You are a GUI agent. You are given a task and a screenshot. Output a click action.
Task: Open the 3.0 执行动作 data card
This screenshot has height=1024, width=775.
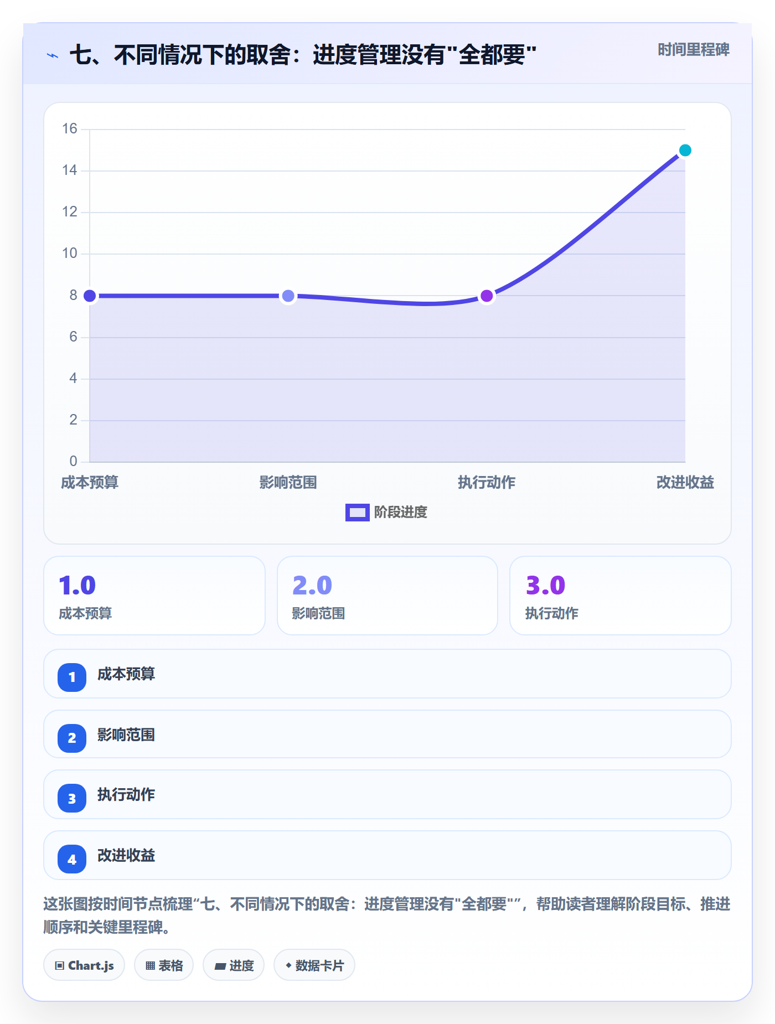(621, 596)
